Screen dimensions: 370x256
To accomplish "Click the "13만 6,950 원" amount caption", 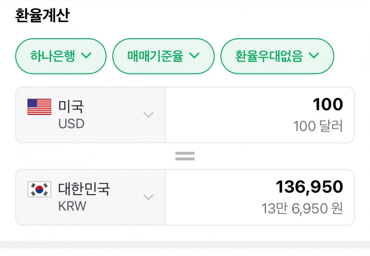I will coord(302,209).
